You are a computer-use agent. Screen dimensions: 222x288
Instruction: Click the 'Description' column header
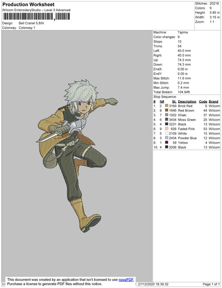pos(187,101)
